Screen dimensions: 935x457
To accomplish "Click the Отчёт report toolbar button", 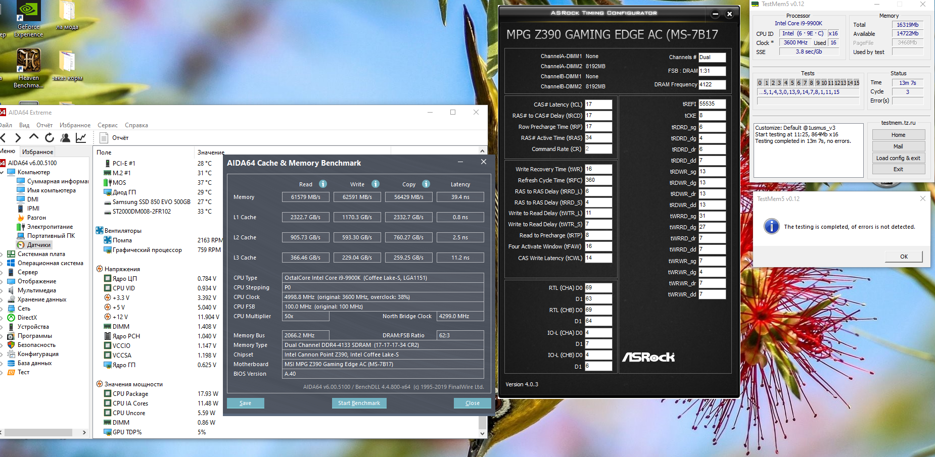I will coord(114,138).
